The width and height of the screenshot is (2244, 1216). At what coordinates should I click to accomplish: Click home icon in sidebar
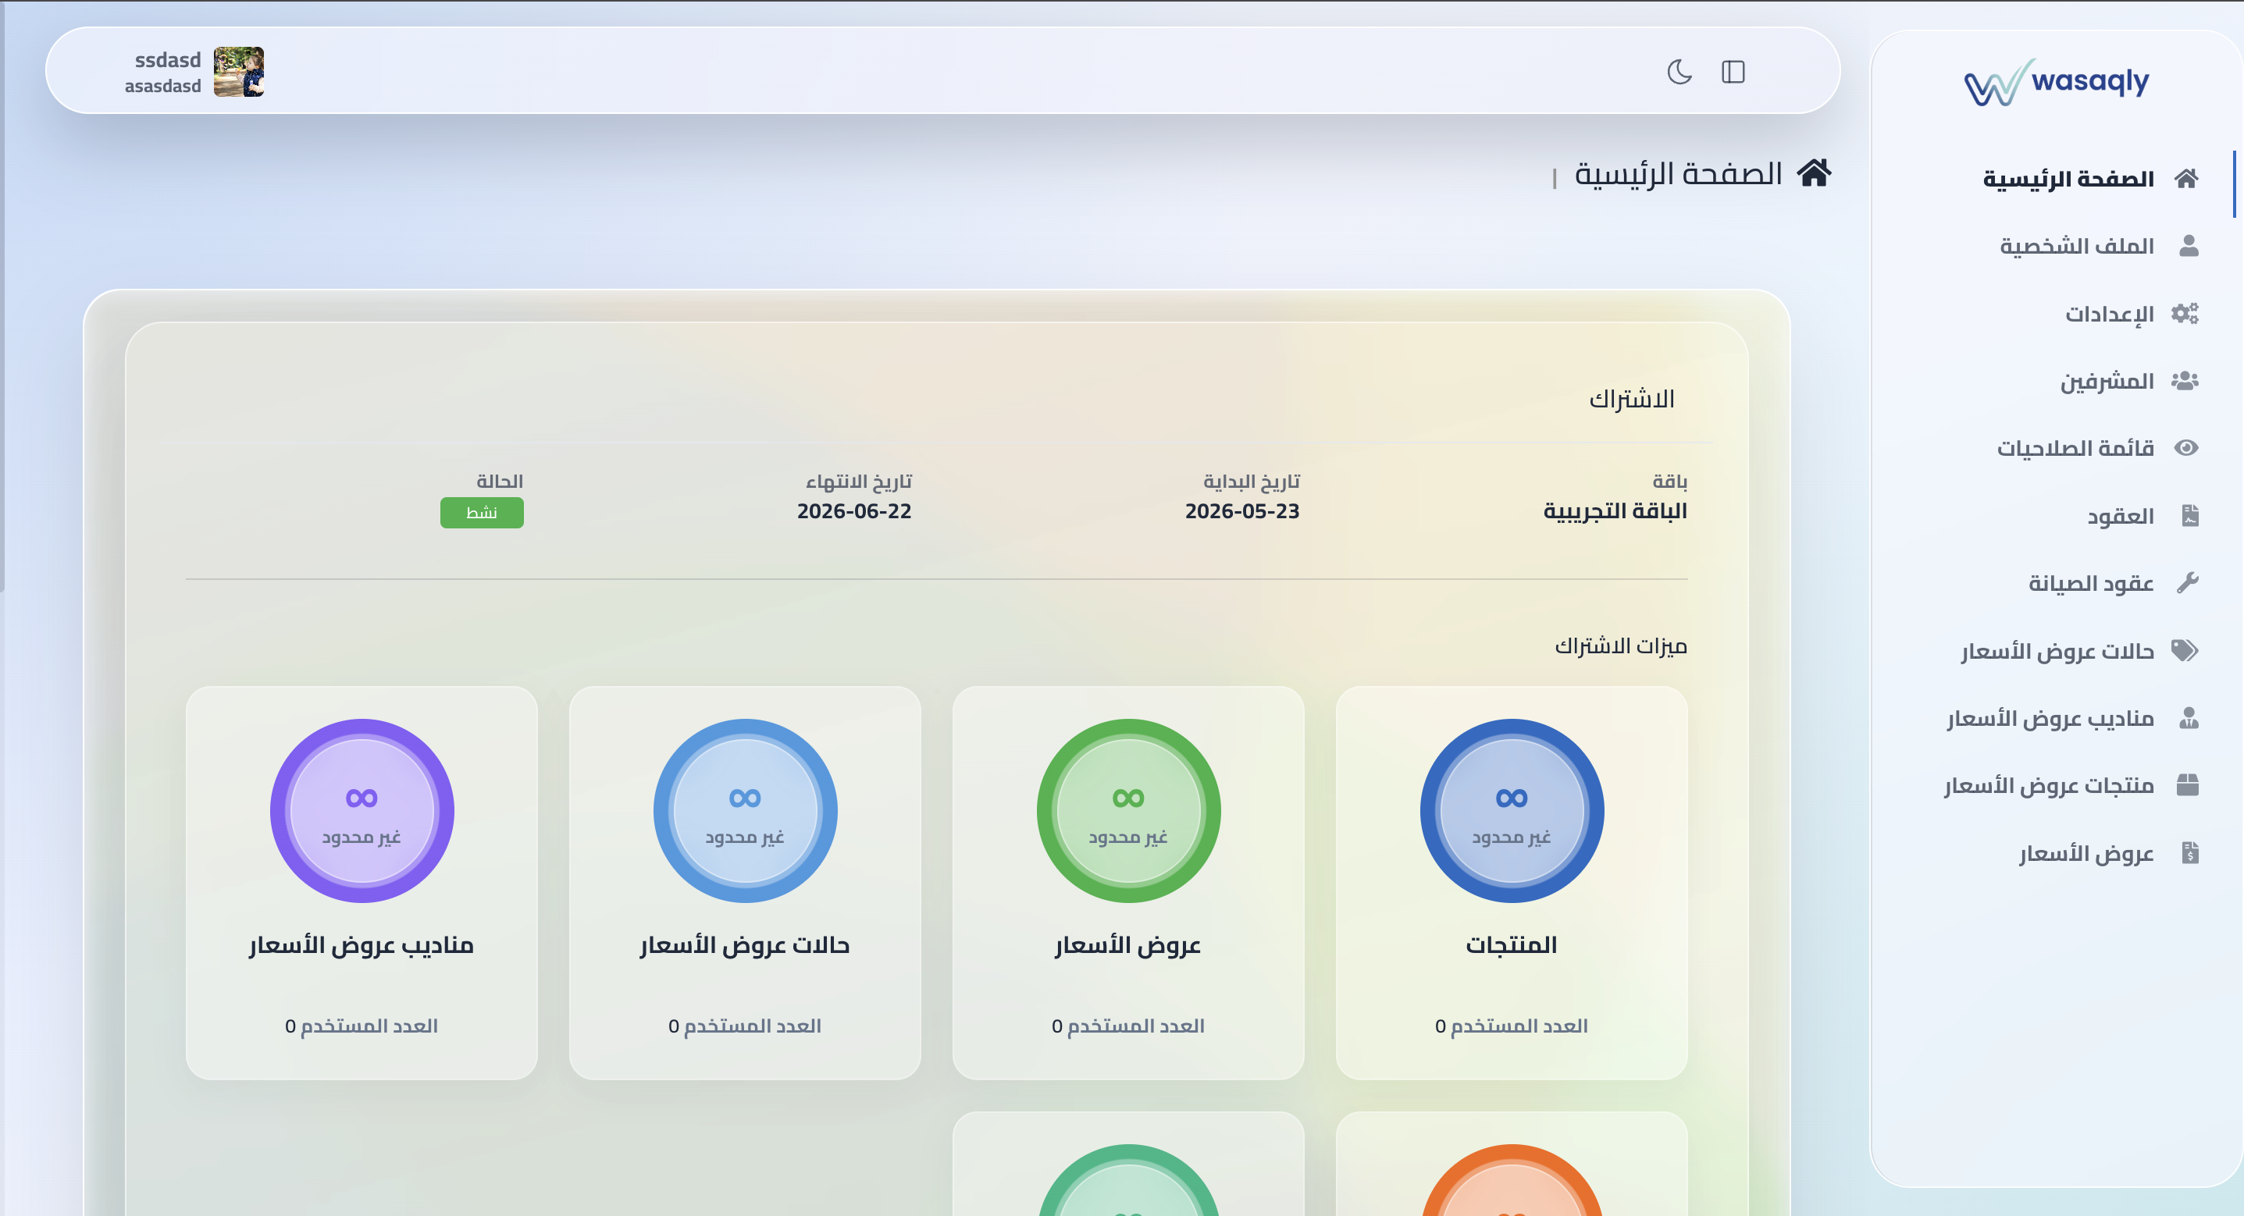2186,179
